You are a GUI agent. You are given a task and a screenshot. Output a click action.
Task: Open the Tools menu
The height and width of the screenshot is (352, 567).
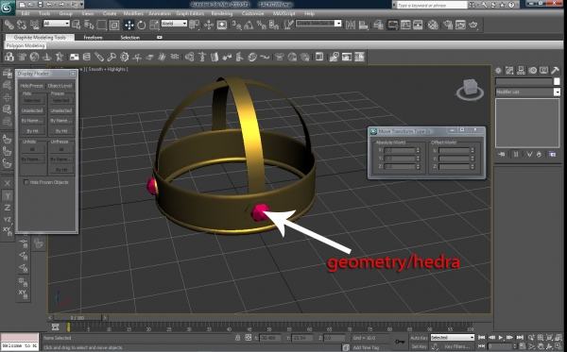click(44, 14)
